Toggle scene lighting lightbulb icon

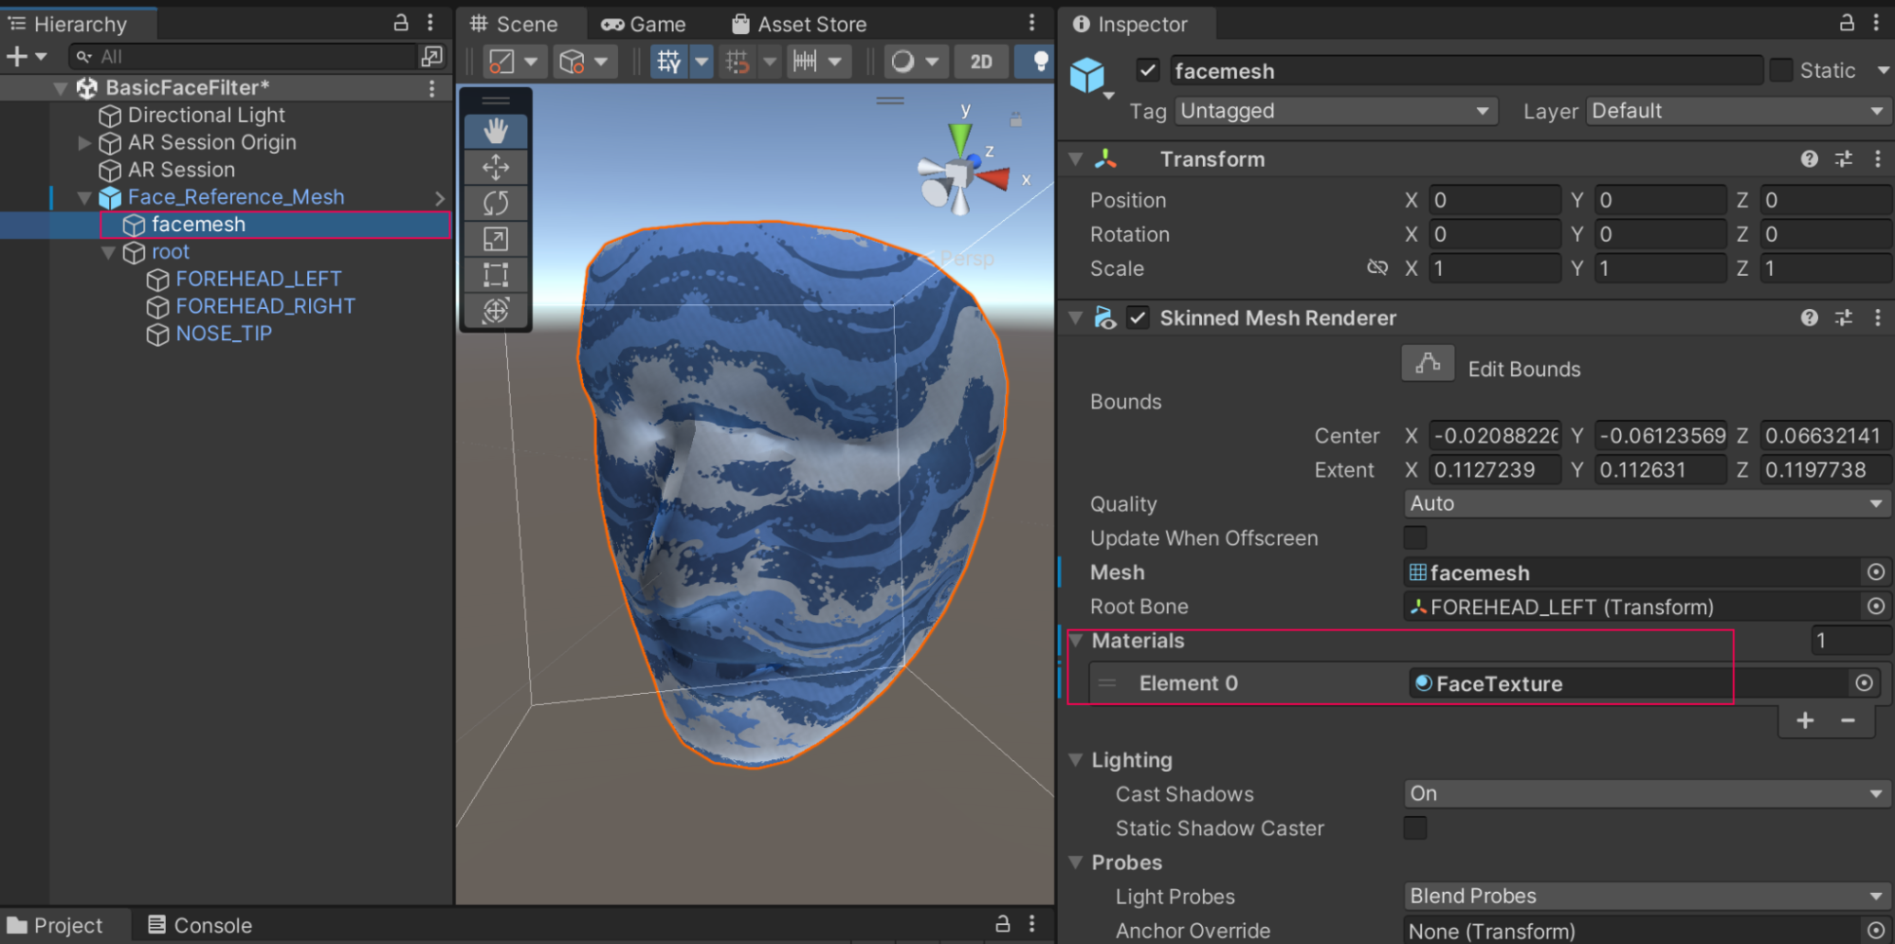pos(1040,62)
